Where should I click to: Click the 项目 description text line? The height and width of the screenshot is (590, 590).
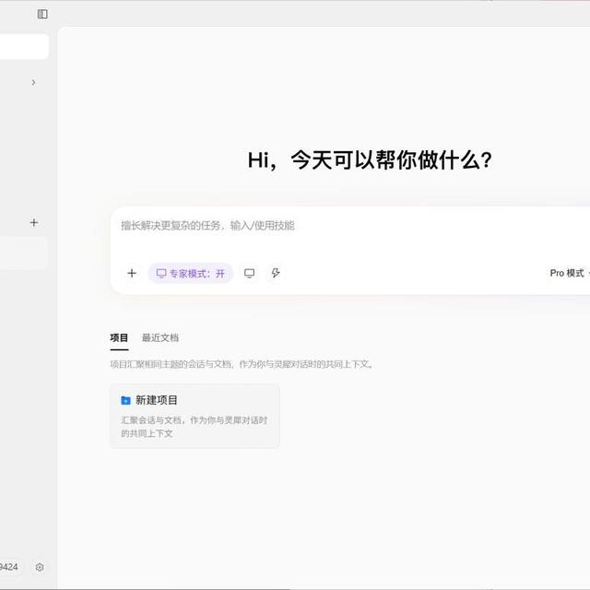(x=242, y=364)
